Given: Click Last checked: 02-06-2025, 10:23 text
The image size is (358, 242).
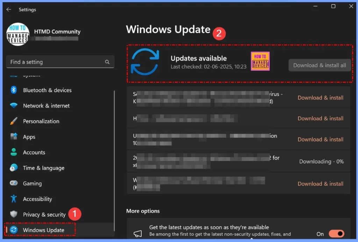Looking at the screenshot, I should [x=208, y=67].
